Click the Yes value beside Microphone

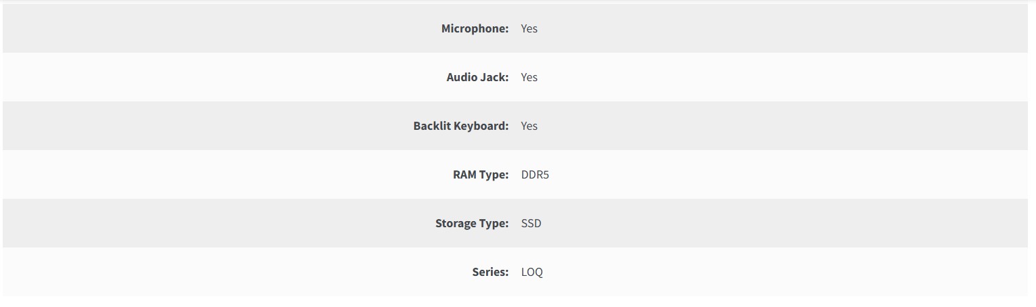click(529, 28)
